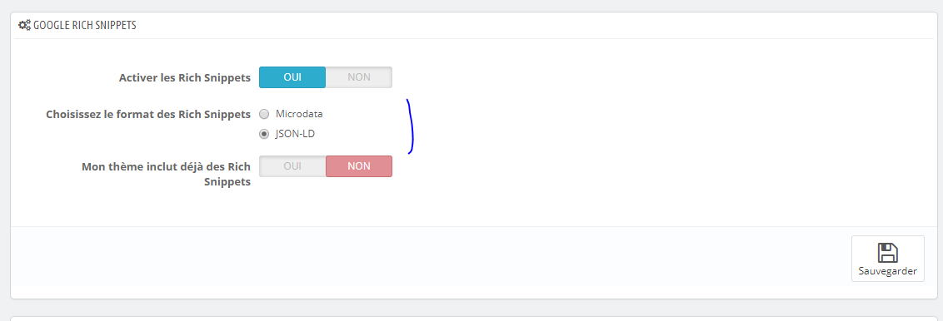Viewport: 943px width, 321px height.
Task: Set theme already includes snippets to NON
Action: (359, 166)
